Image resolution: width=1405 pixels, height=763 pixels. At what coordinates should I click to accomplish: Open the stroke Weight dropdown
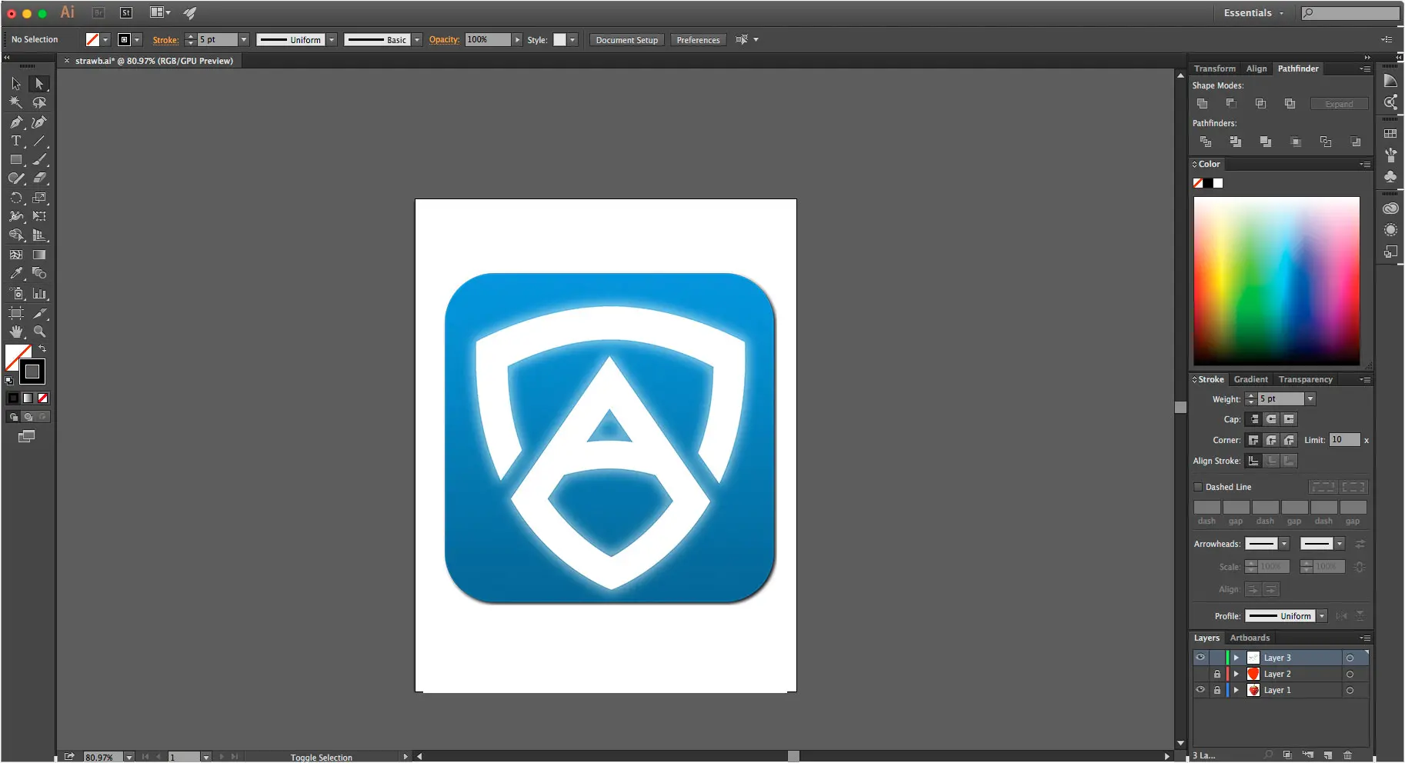tap(1310, 398)
